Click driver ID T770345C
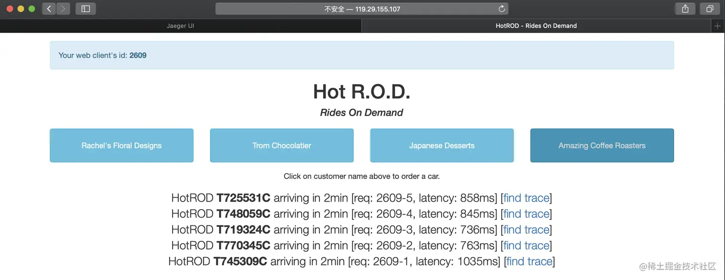The height and width of the screenshot is (280, 725). pos(243,246)
